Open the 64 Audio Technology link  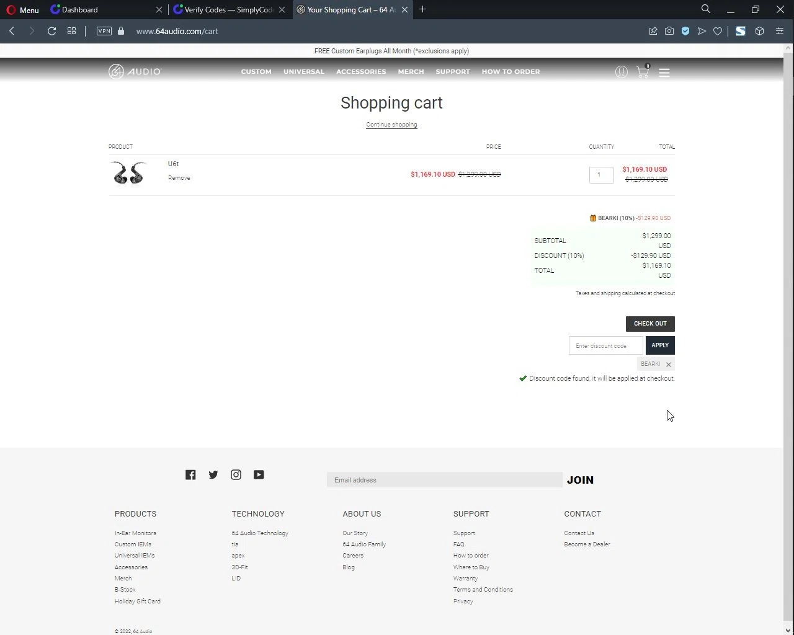click(x=260, y=533)
